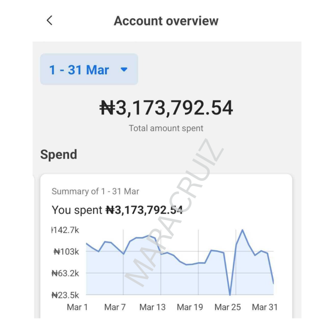The height and width of the screenshot is (326, 326).
Task: Select the Spend section heading
Action: pyautogui.click(x=59, y=154)
